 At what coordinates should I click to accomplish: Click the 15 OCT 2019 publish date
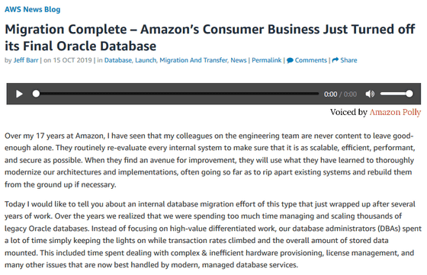(x=72, y=60)
